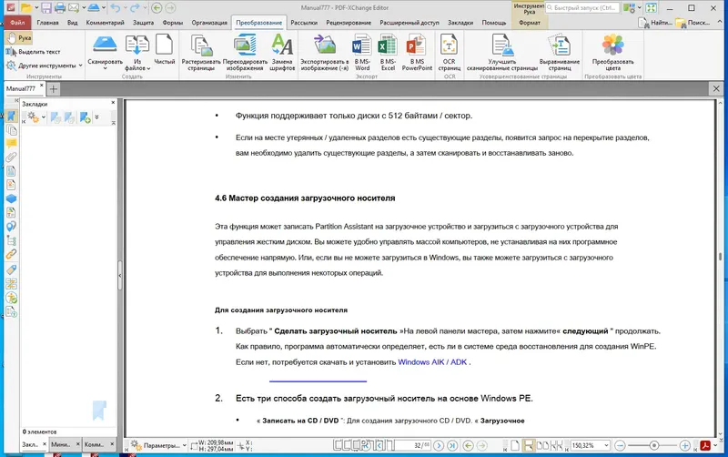The height and width of the screenshot is (457, 728).
Task: Open the yellow comments pane icon in sidebar
Action: pos(11,144)
